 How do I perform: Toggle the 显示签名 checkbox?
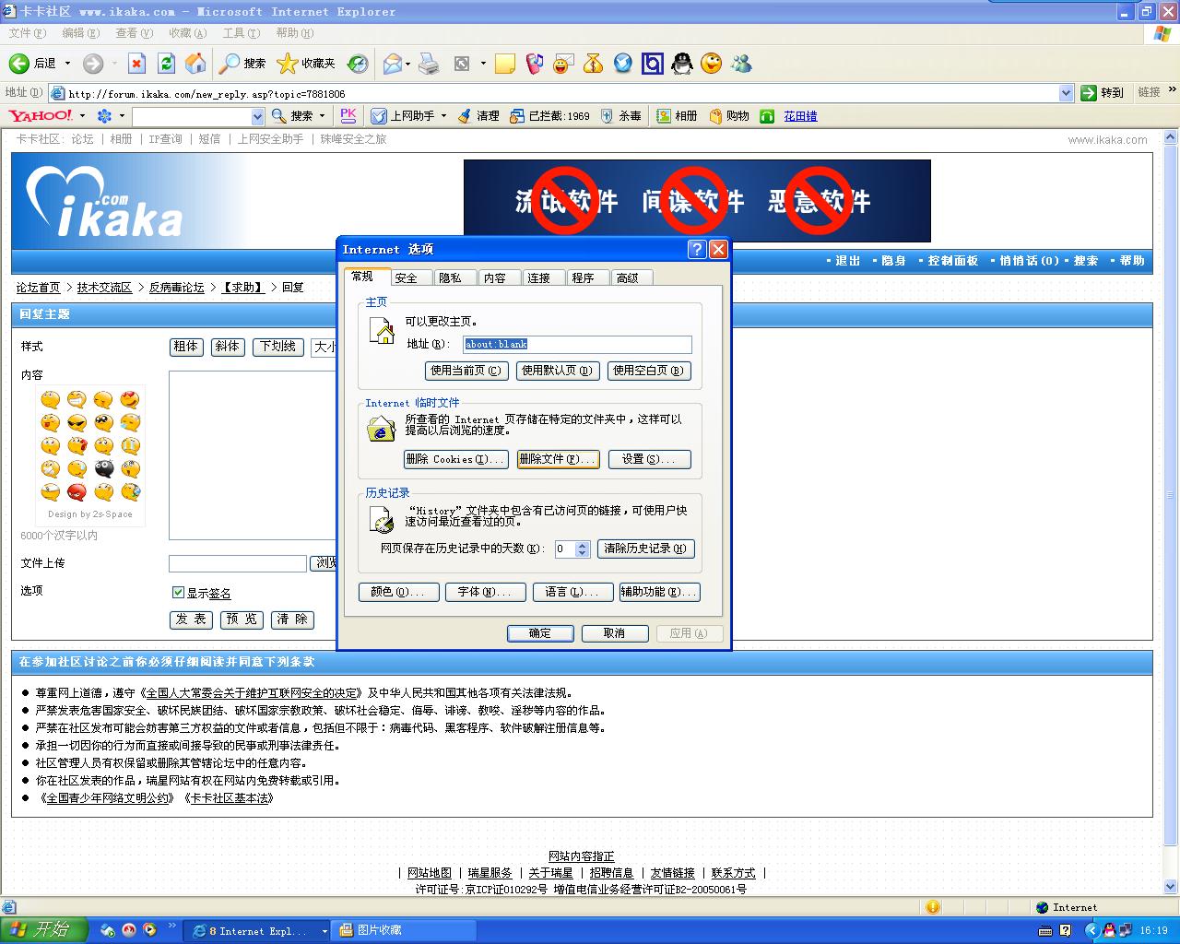point(179,592)
